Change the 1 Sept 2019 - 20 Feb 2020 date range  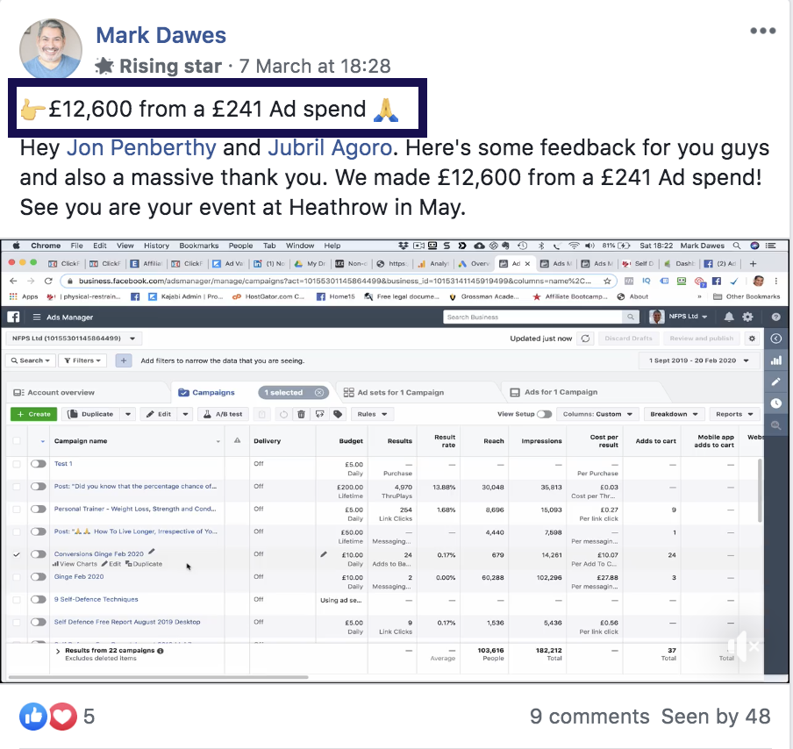click(x=698, y=360)
